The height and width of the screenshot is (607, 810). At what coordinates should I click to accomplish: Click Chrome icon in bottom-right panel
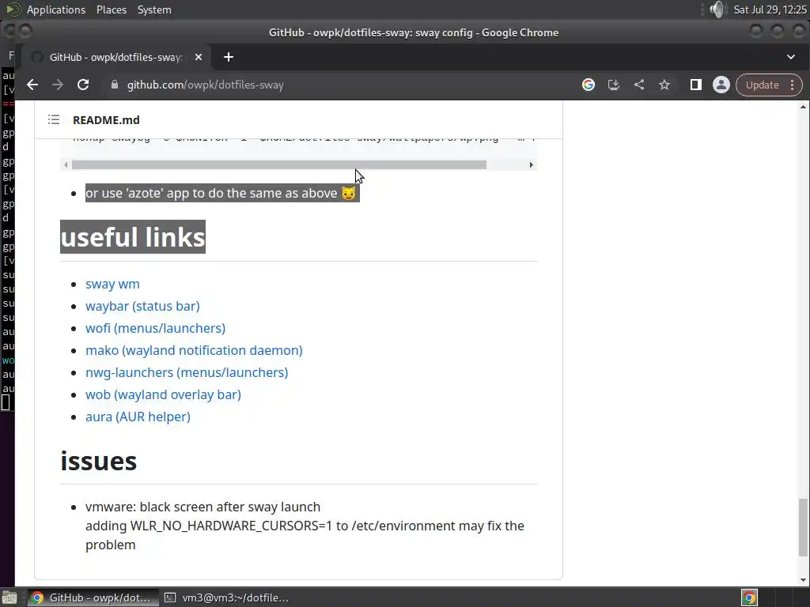(x=749, y=598)
